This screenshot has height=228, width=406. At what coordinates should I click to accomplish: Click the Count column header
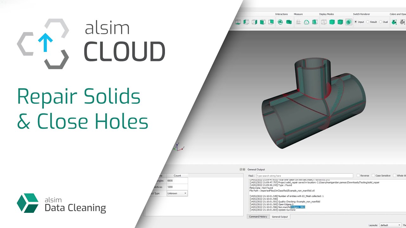pos(177,175)
